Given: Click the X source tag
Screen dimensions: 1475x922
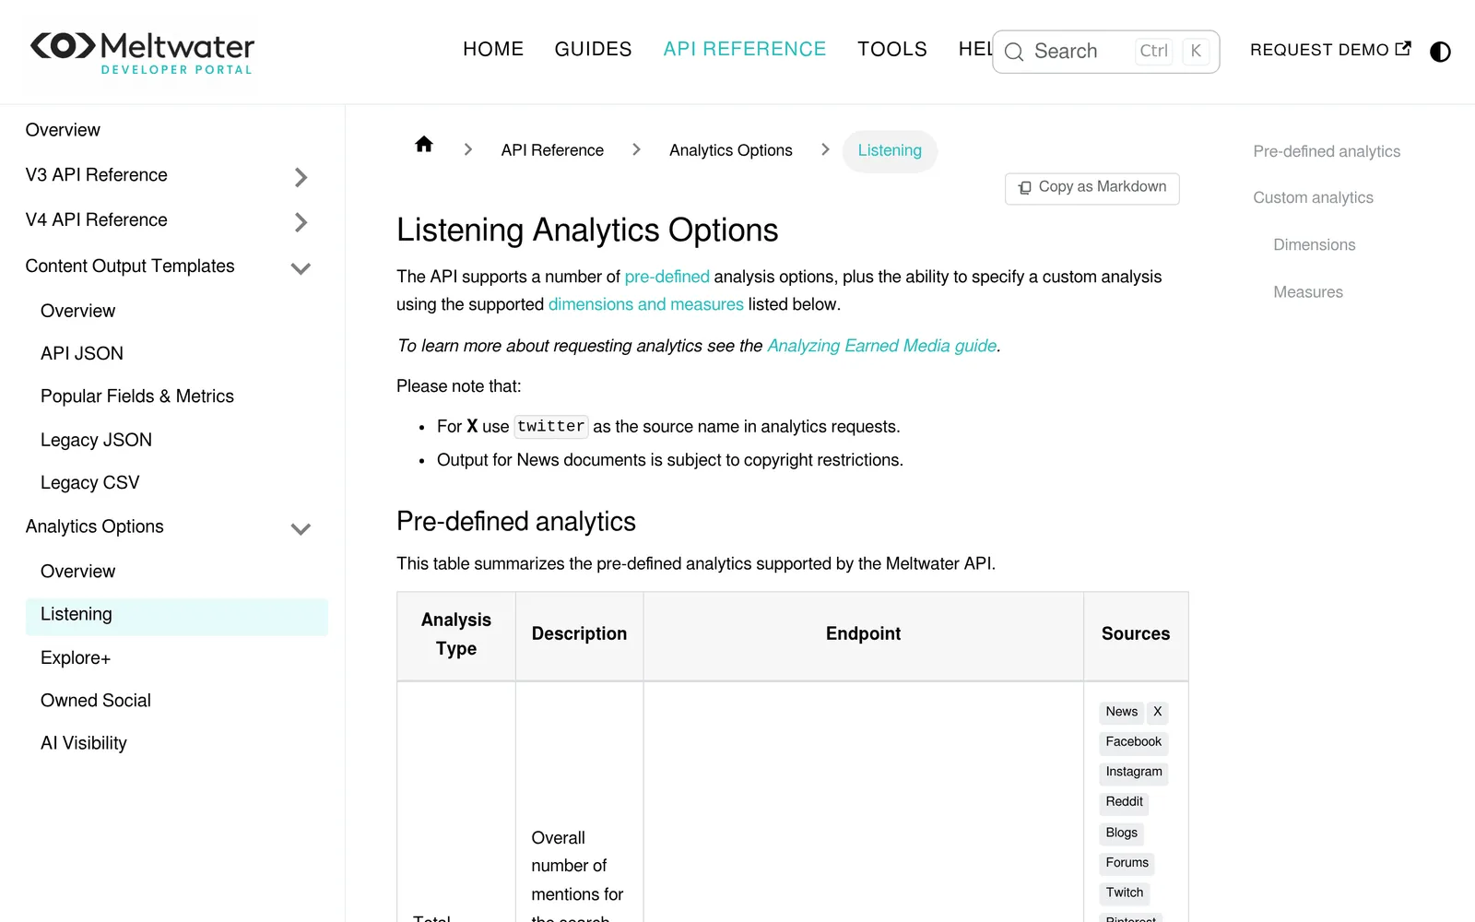Looking at the screenshot, I should coord(1158,712).
